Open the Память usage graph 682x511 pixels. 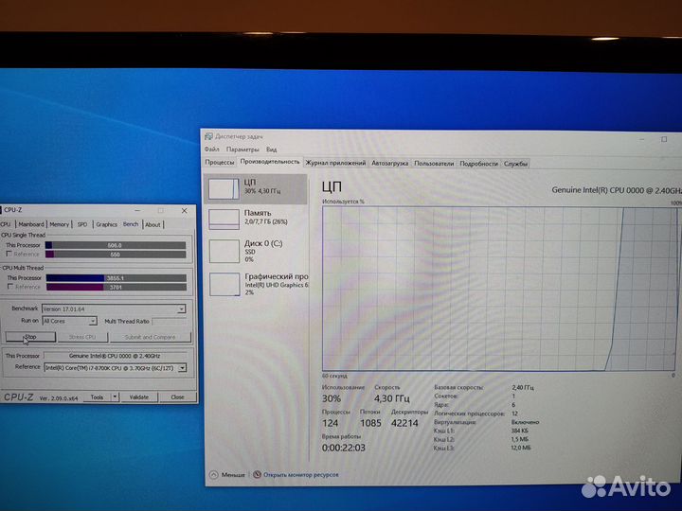coord(224,219)
